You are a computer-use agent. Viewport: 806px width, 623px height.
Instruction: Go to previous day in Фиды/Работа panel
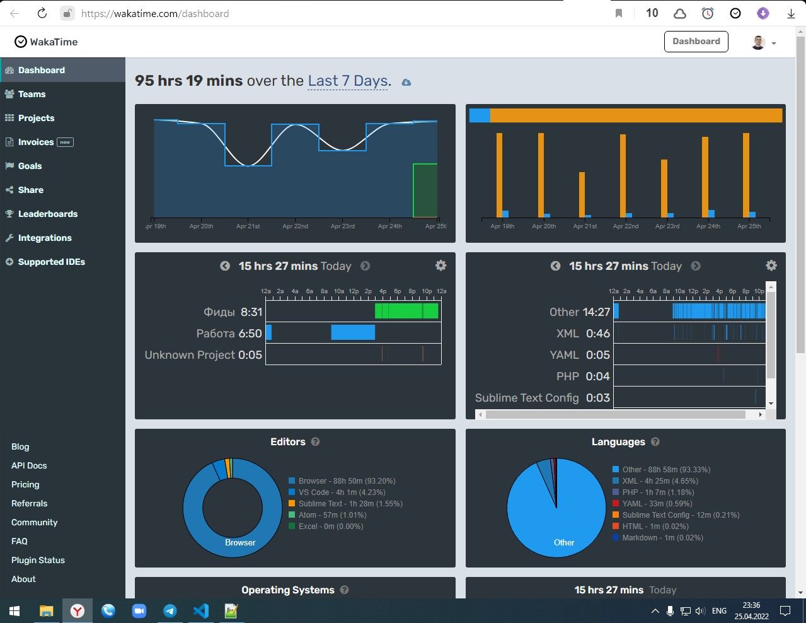pyautogui.click(x=225, y=266)
